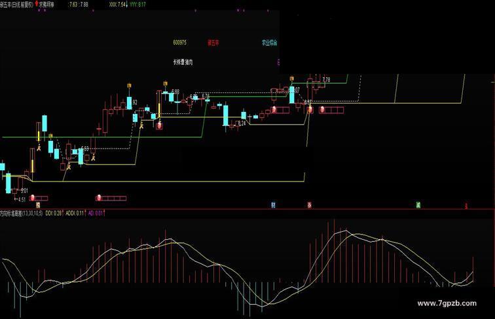Screen dimensions: 495x319
Task: Click the red marker at far right axis
Action: 466,206
